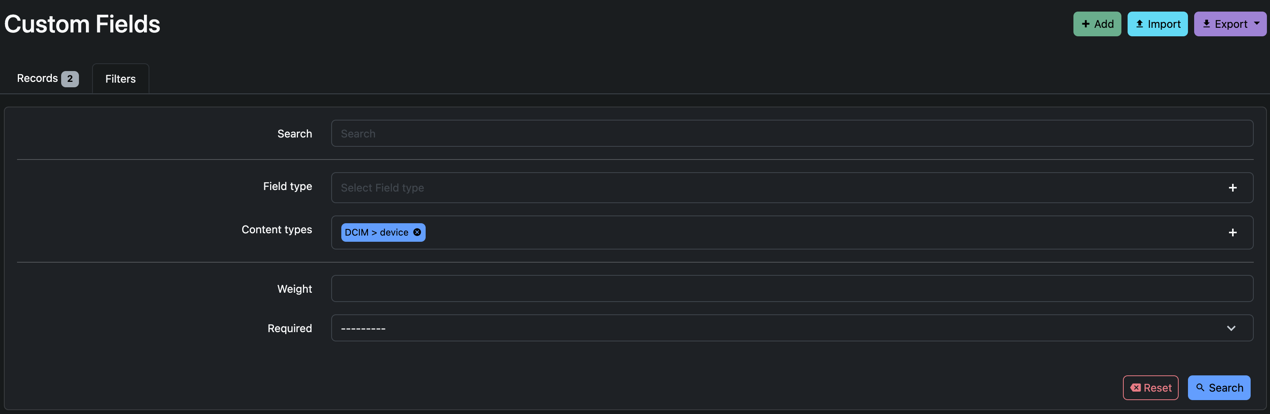Screen dimensions: 1270x414
Task: Click the magnifier icon on the Search button
Action: [x=1200, y=388]
